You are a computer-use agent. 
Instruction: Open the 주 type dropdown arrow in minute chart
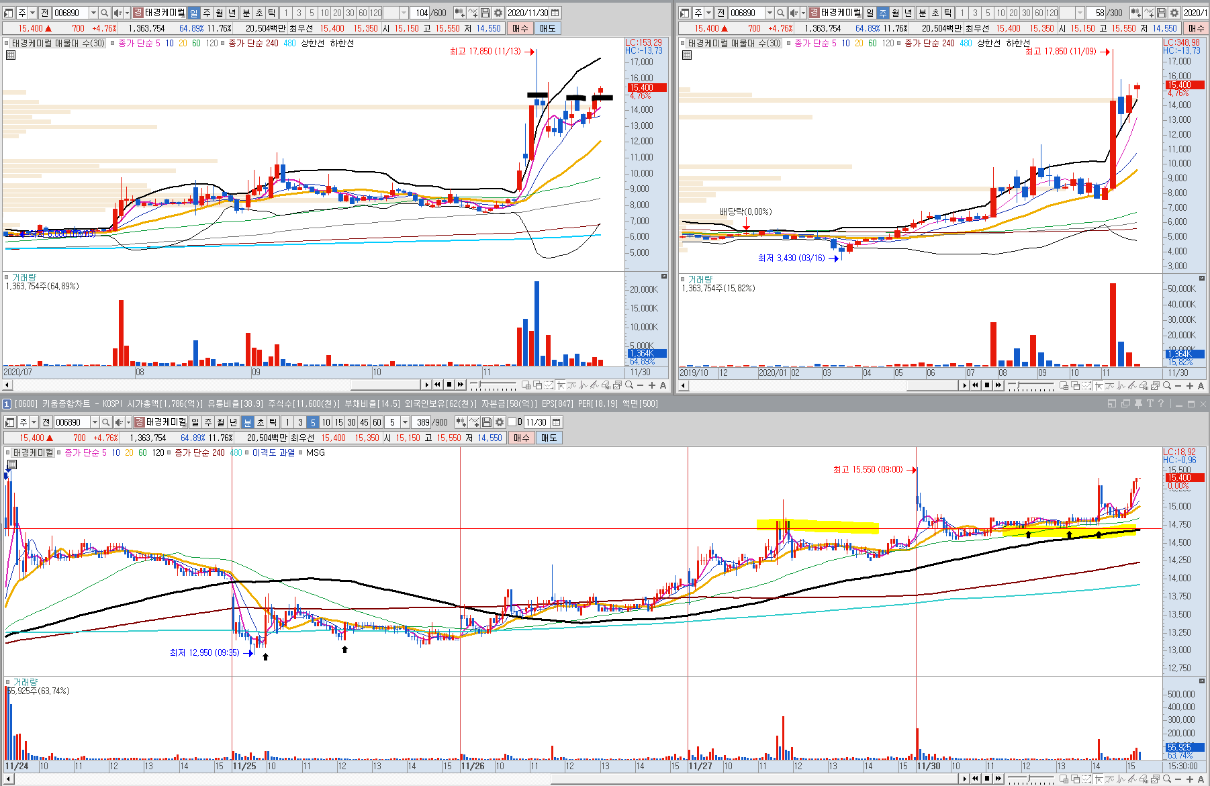pyautogui.click(x=34, y=422)
